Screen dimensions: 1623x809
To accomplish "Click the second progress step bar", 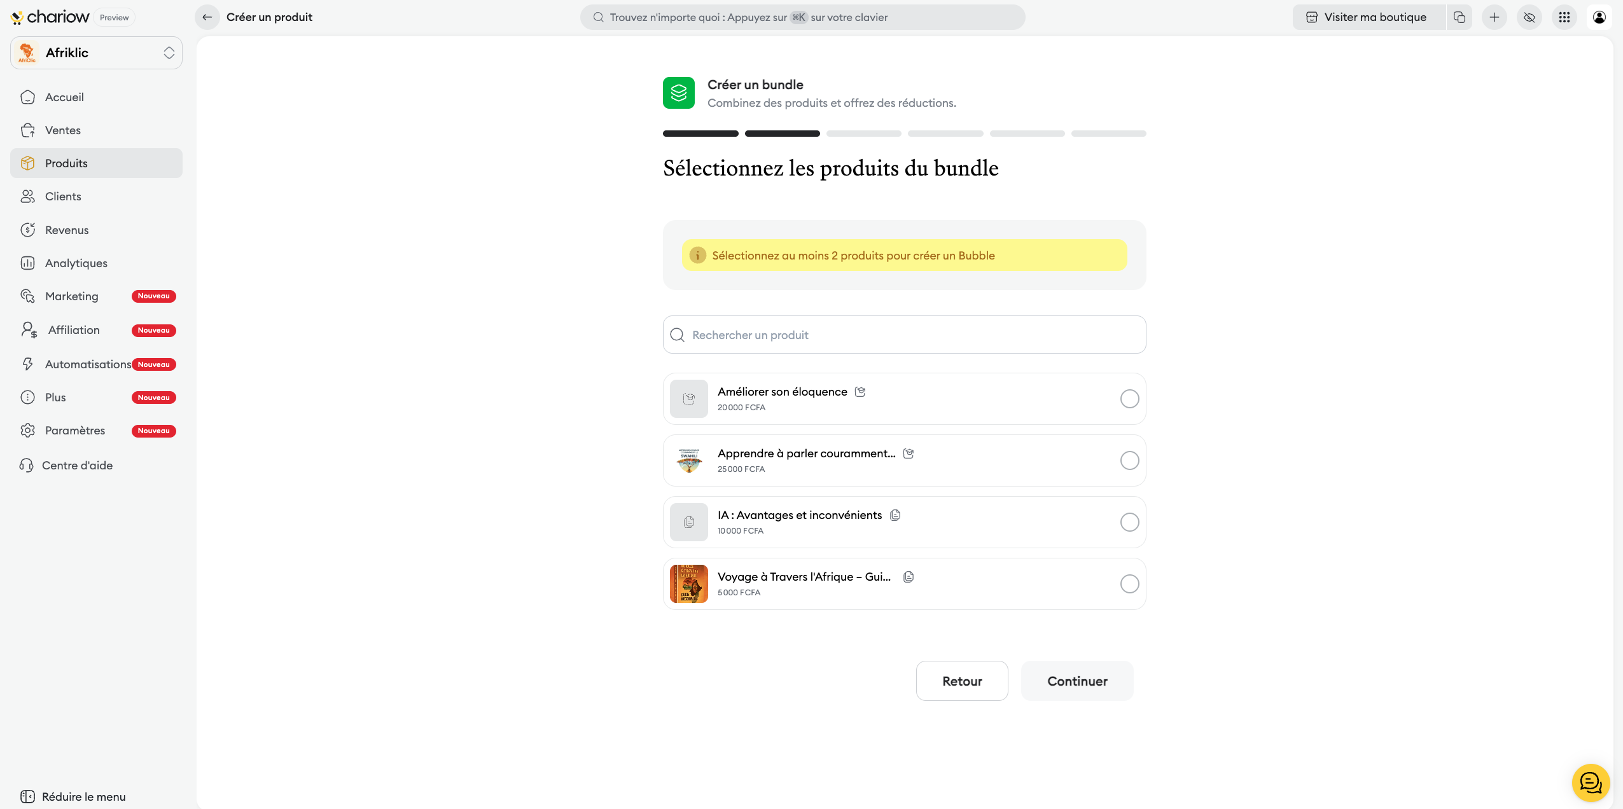I will [x=782, y=134].
